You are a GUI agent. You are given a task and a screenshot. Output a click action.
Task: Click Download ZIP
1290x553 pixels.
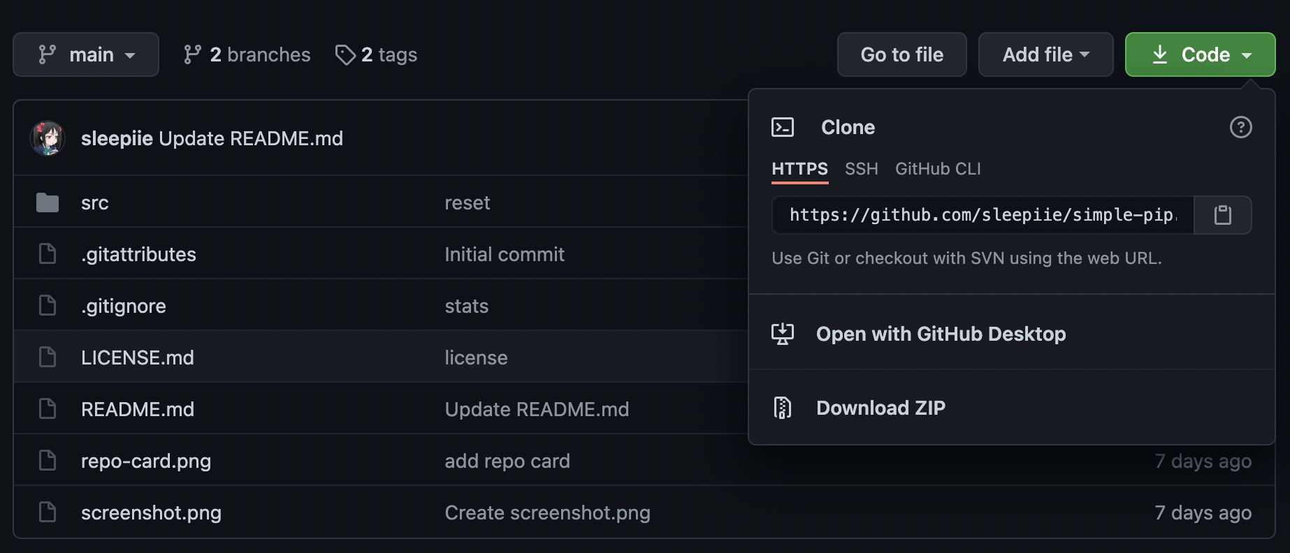coord(881,408)
